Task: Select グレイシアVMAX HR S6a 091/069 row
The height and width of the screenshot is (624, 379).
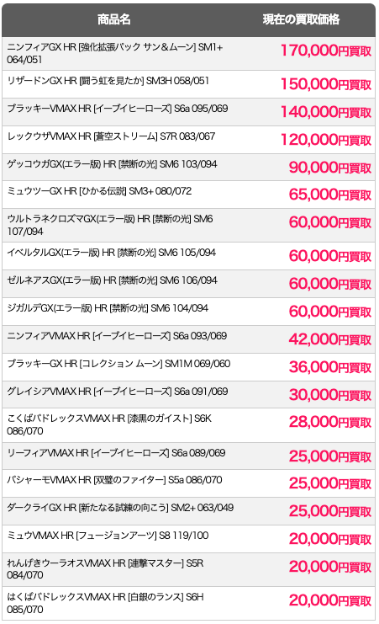Action: pyautogui.click(x=188, y=395)
